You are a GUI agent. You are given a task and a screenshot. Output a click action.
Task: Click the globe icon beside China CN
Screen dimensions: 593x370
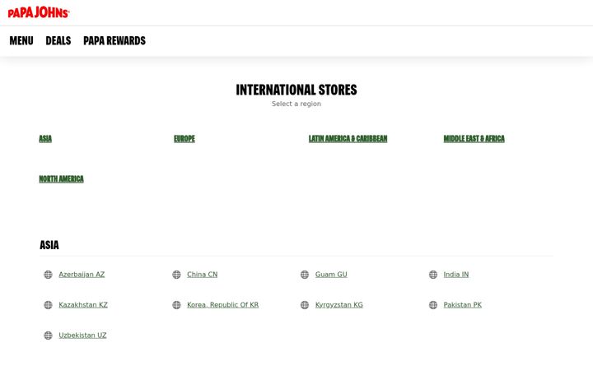click(x=176, y=275)
